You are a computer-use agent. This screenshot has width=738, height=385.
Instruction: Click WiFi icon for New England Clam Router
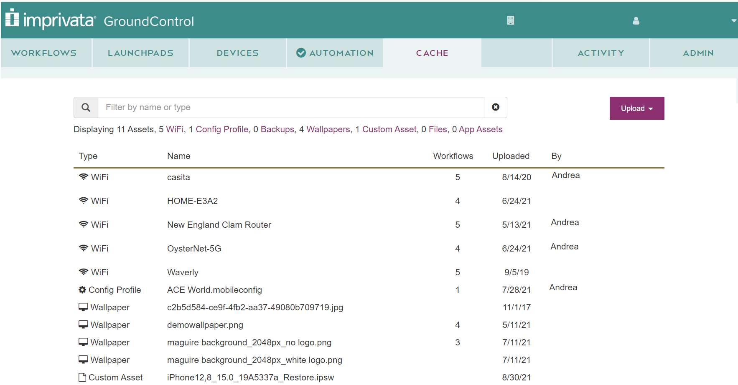point(84,224)
